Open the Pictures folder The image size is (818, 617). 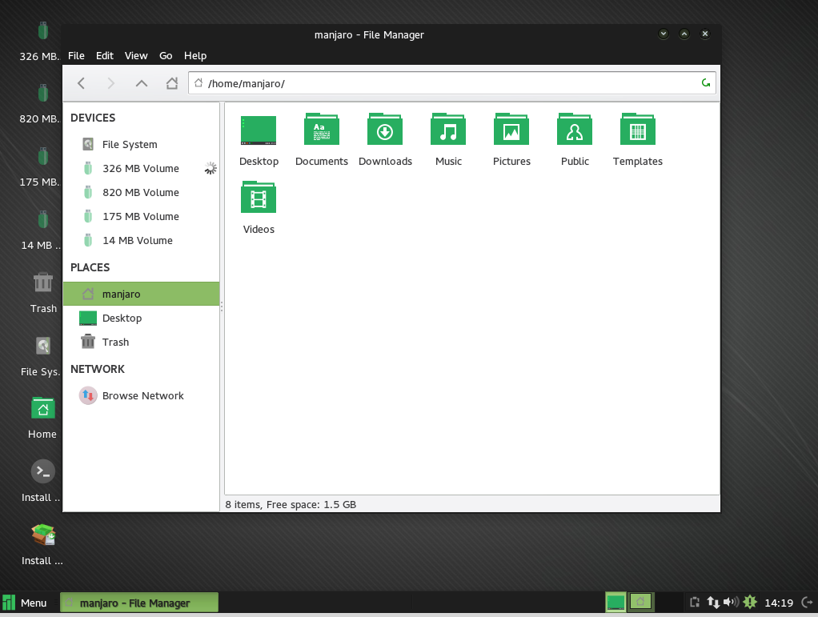click(x=511, y=140)
